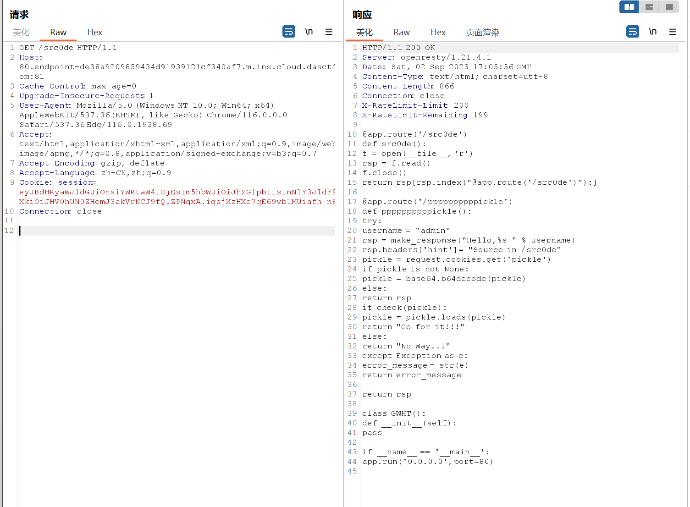This screenshot has width=690, height=507.
Task: Click X-RateLimit-Limit: 200 header
Action: pos(415,105)
